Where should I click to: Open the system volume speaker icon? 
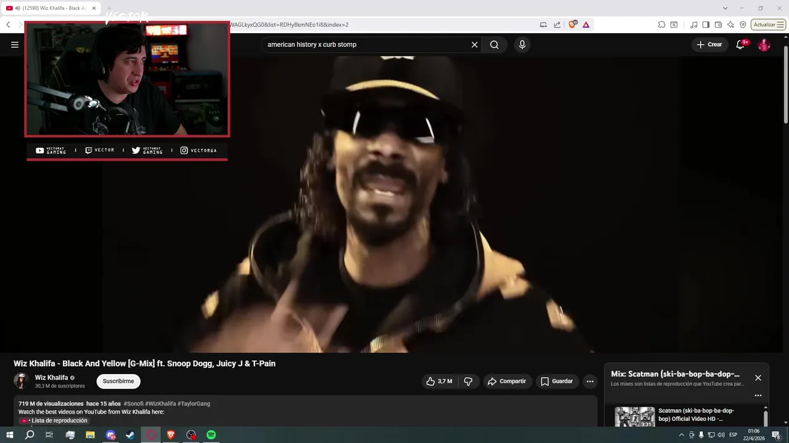721,435
